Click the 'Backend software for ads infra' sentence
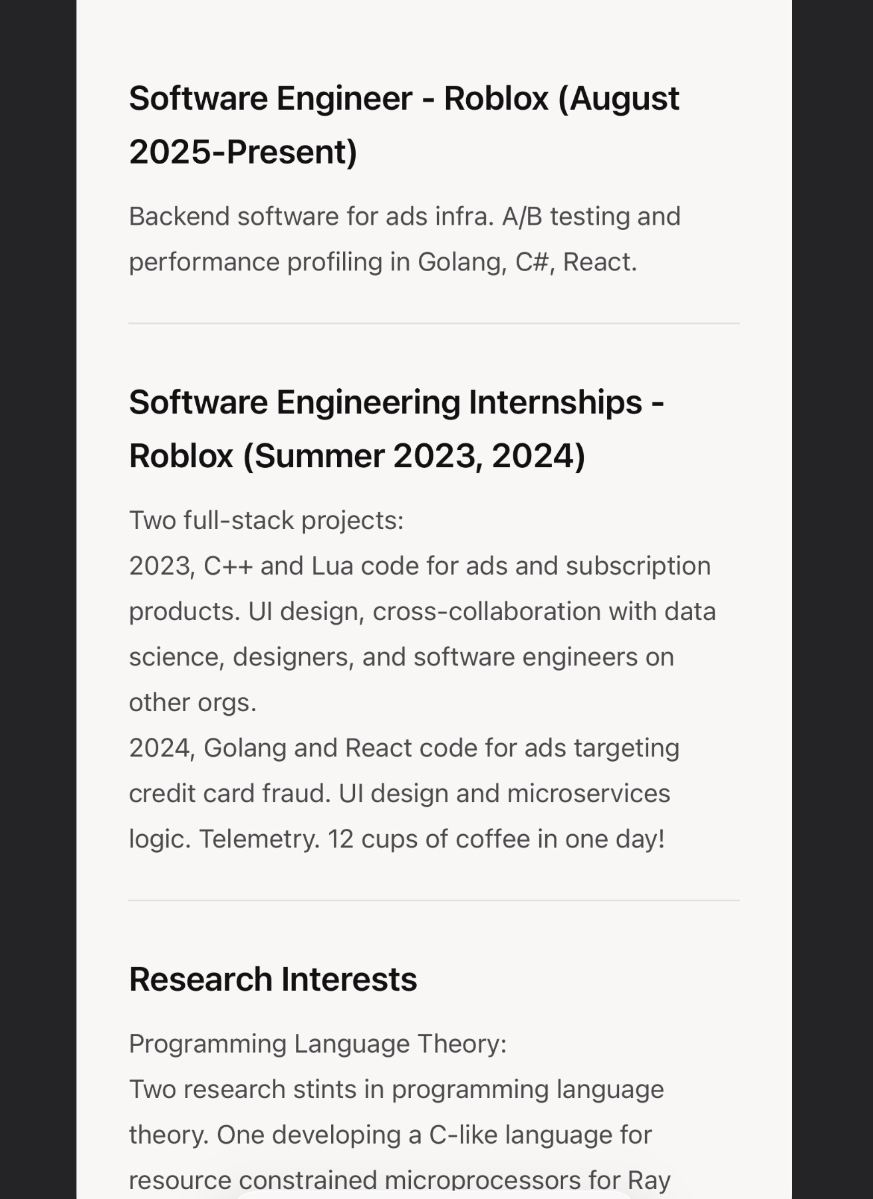 (311, 217)
